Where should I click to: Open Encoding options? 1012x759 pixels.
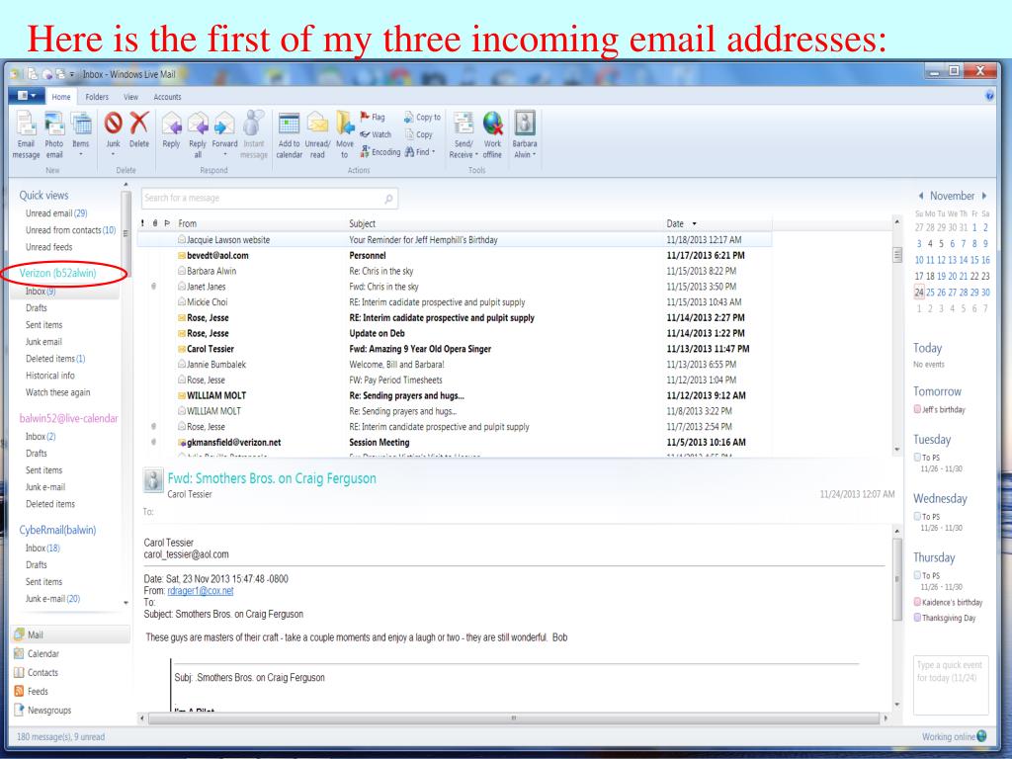click(380, 151)
